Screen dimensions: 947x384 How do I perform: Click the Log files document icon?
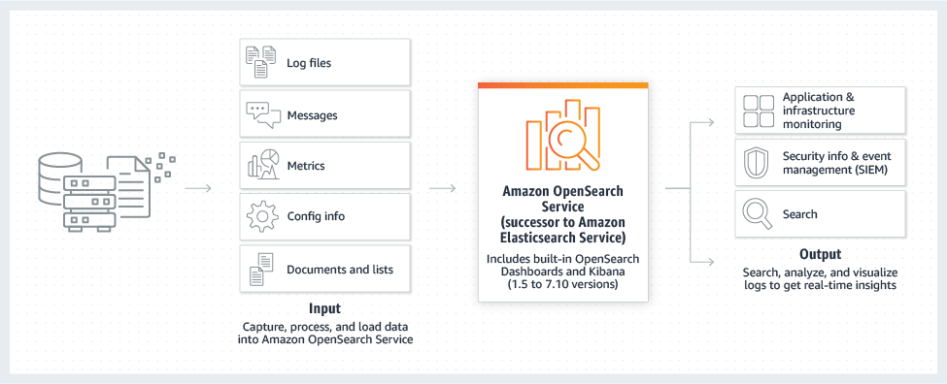pyautogui.click(x=258, y=63)
